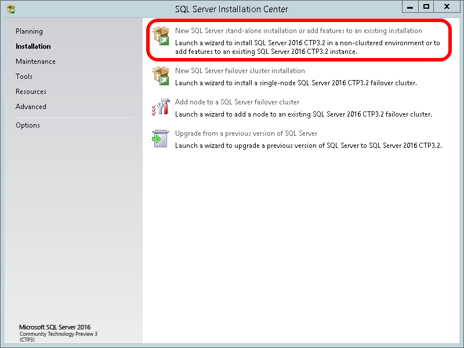Click the upgrade green arrow icon

[161, 139]
